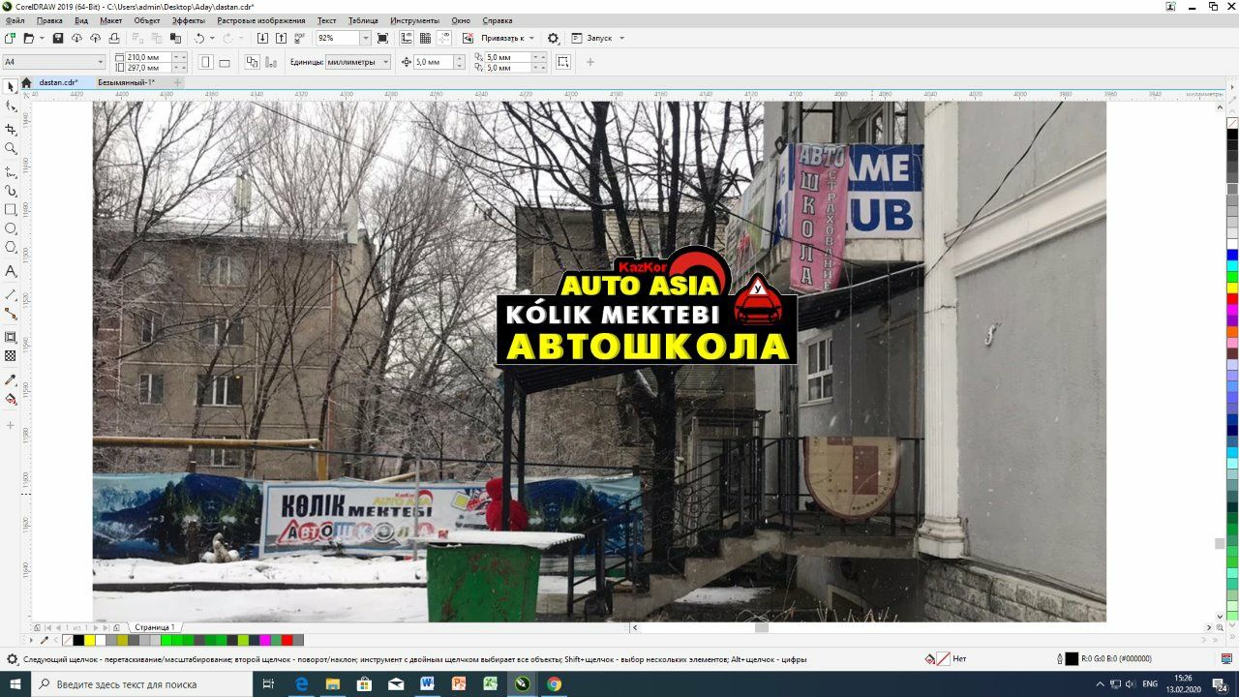Expand the Единицы миллиметры units dropdown
The height and width of the screenshot is (697, 1239).
[385, 62]
